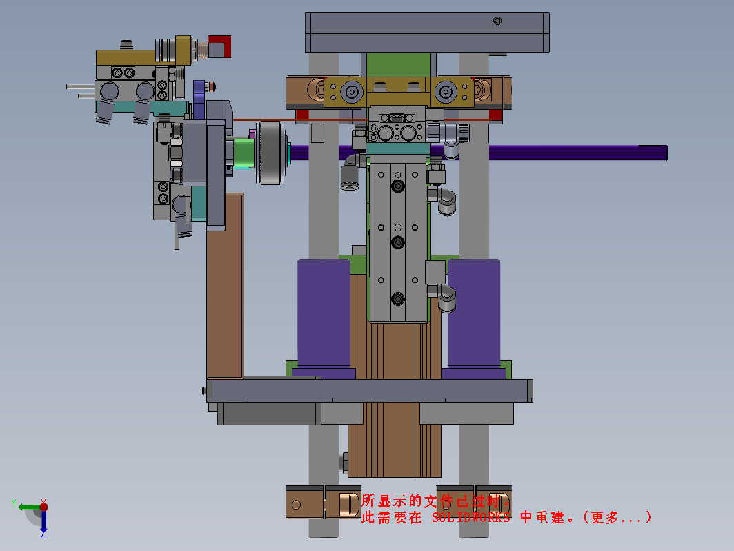Click the green Y axis of the orientation triad
The width and height of the screenshot is (734, 551).
point(30,507)
